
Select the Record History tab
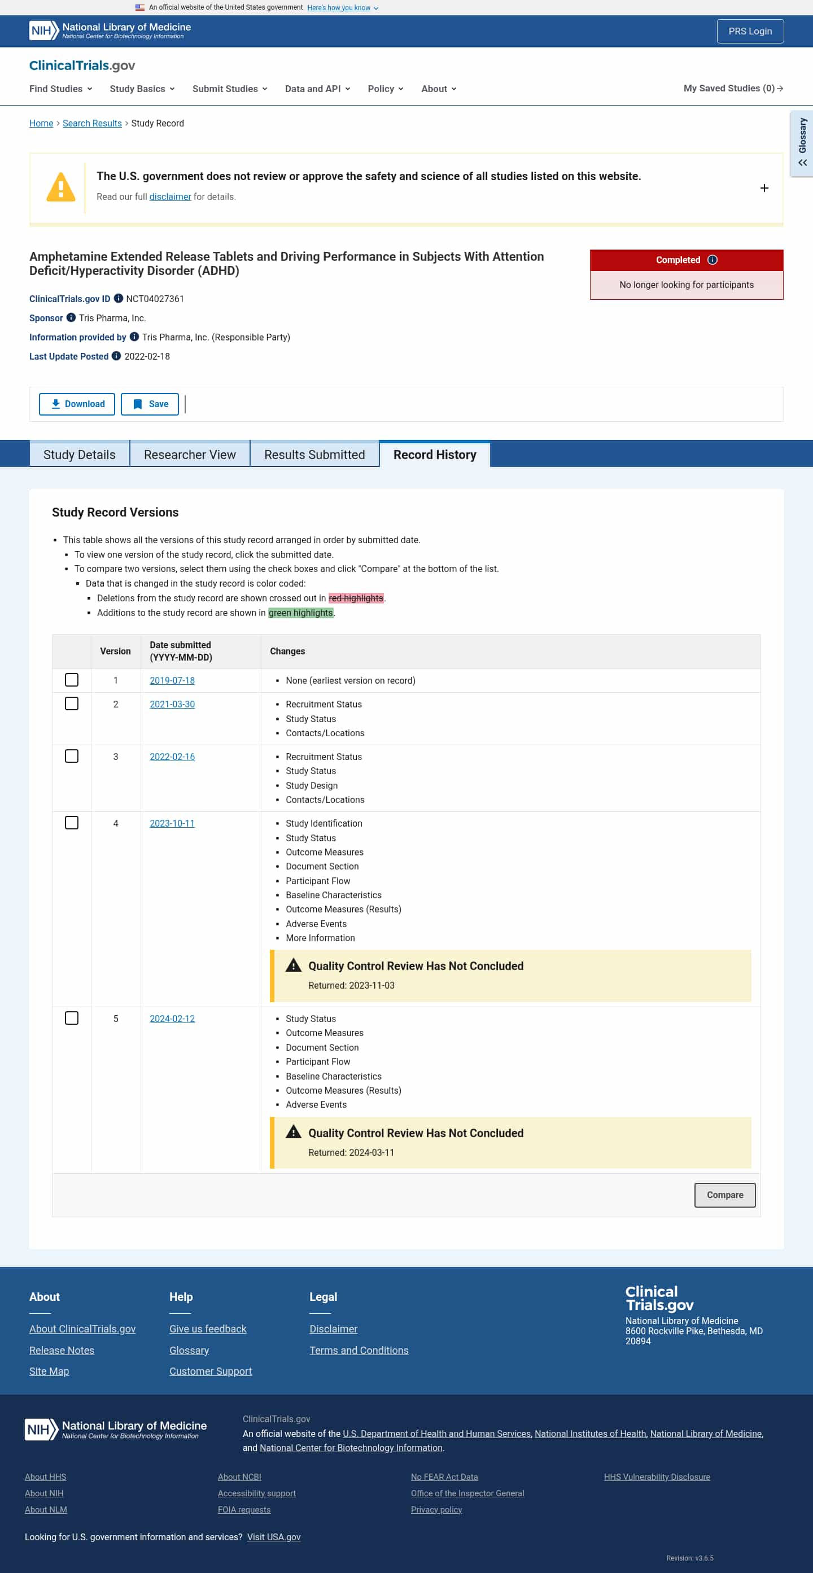click(435, 455)
